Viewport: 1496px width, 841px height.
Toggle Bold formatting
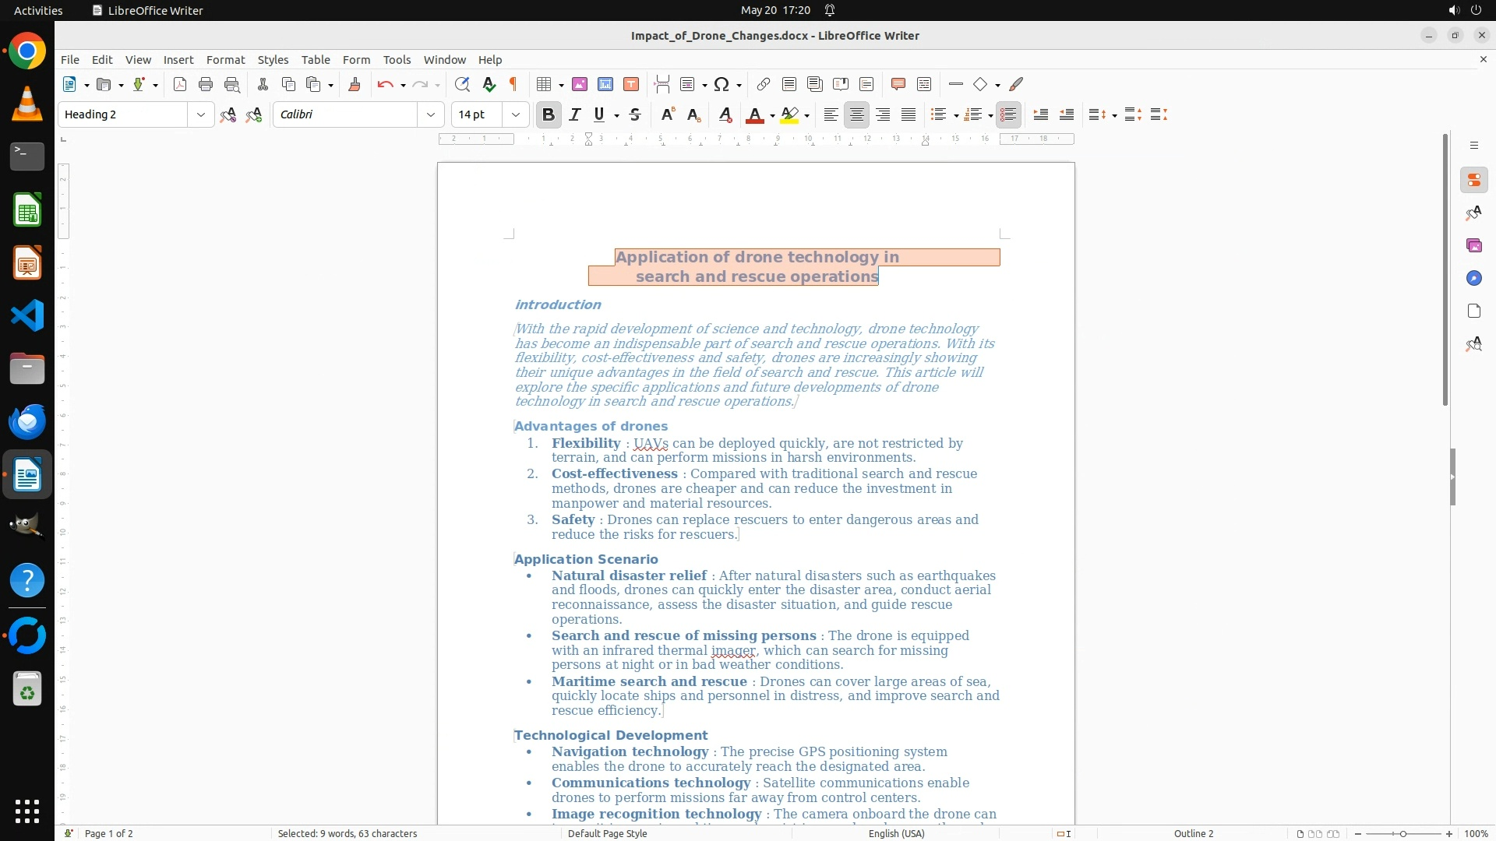click(549, 115)
